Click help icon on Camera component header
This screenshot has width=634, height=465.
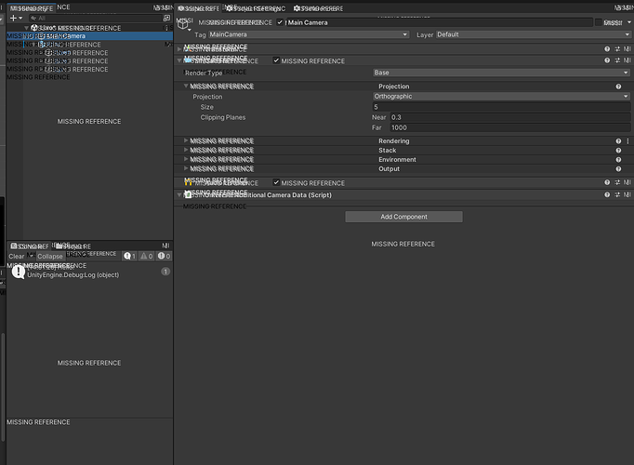[x=607, y=60]
